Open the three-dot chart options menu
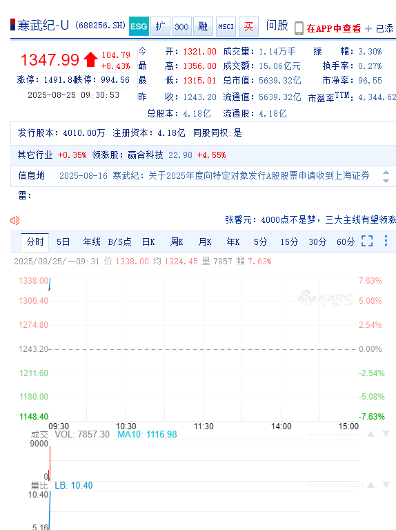Screen dimensions: 396x530 point(386,241)
